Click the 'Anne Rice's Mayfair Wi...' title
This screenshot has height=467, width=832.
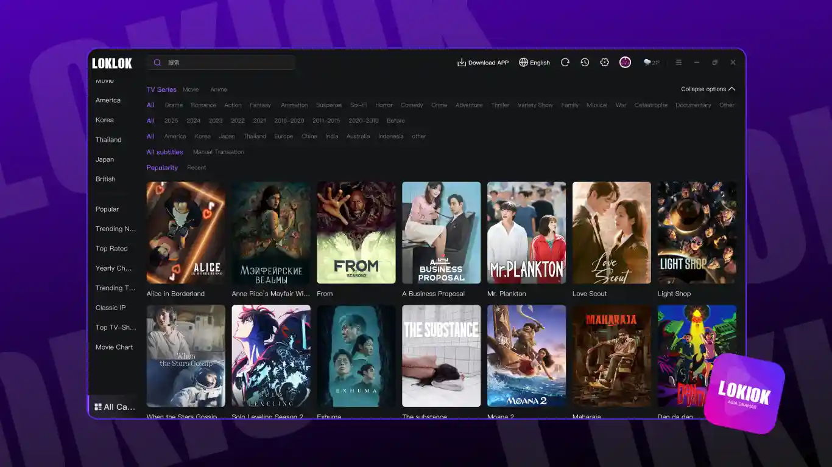[x=270, y=294]
